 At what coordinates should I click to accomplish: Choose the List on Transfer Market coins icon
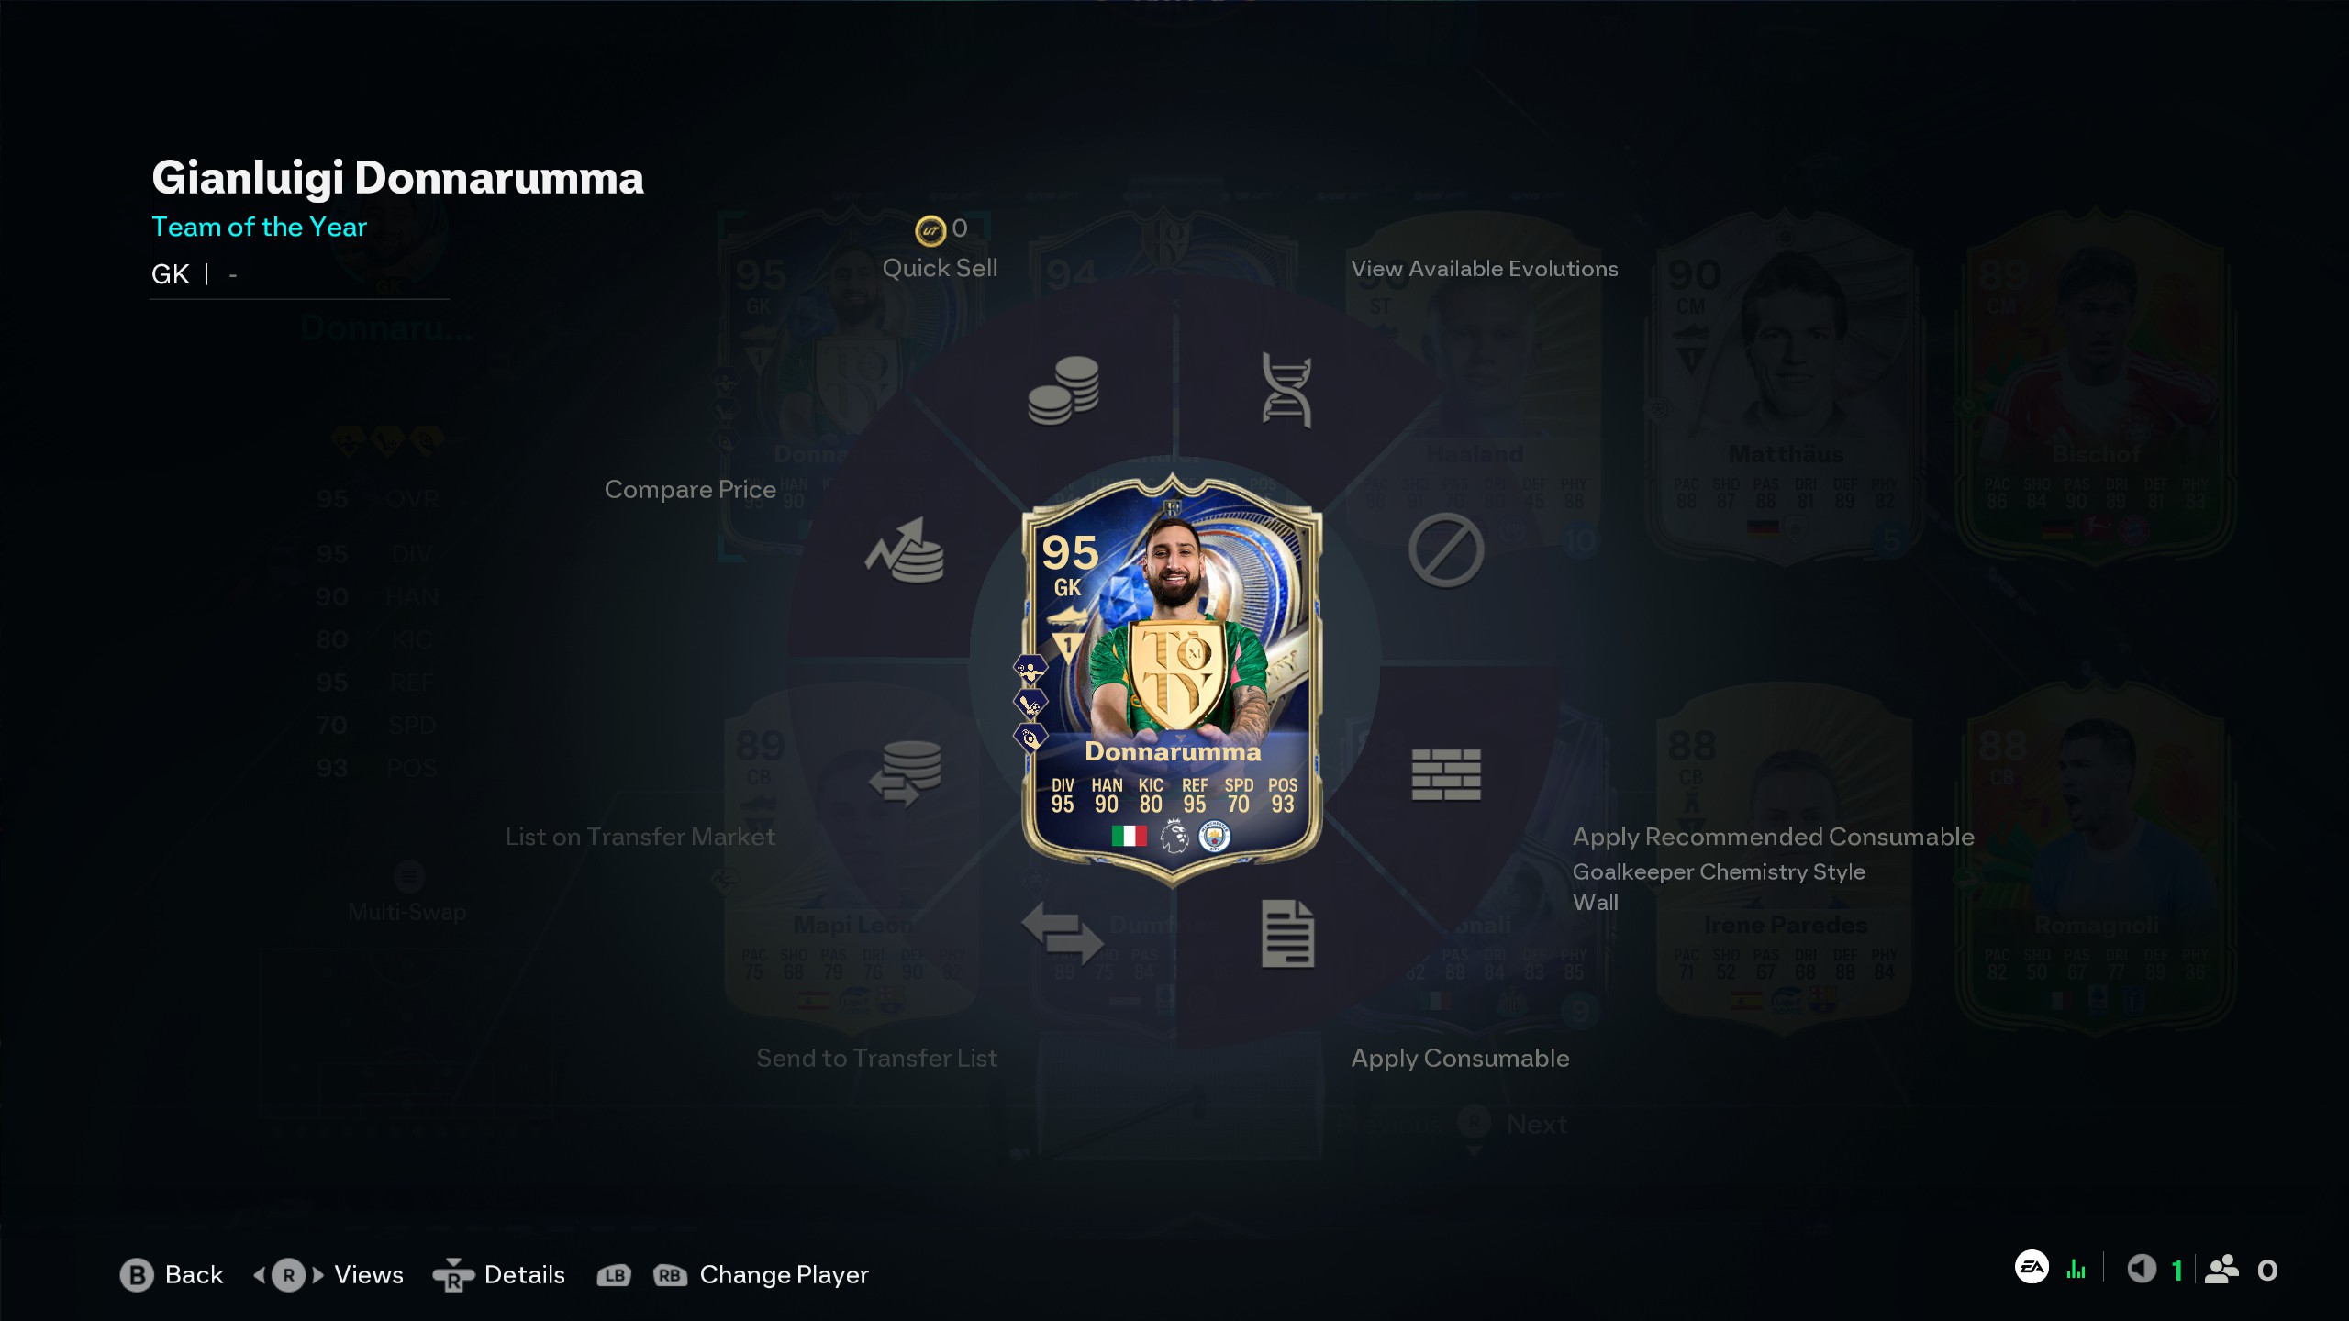tap(905, 773)
